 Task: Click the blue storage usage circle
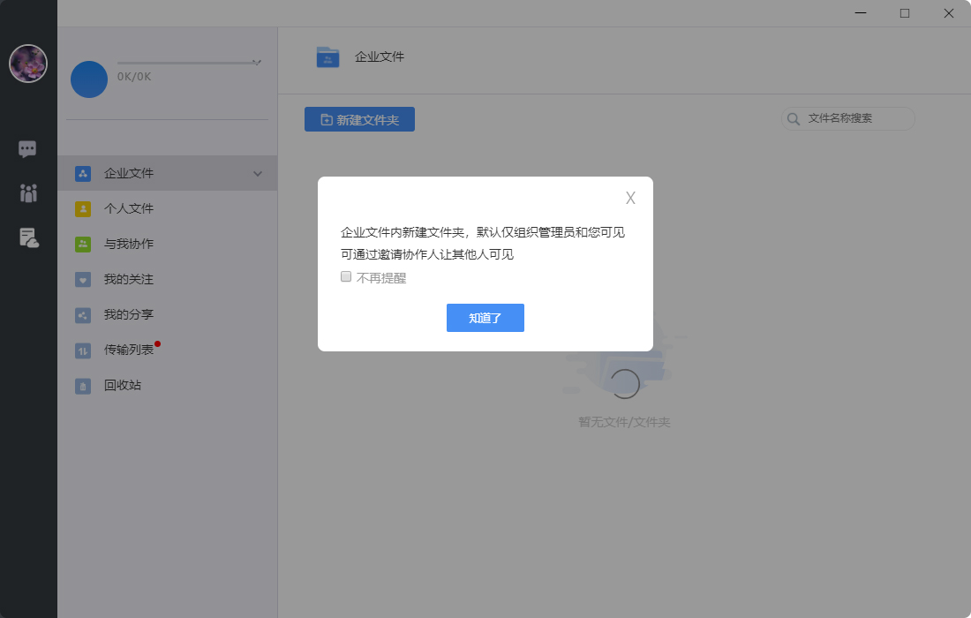(89, 79)
